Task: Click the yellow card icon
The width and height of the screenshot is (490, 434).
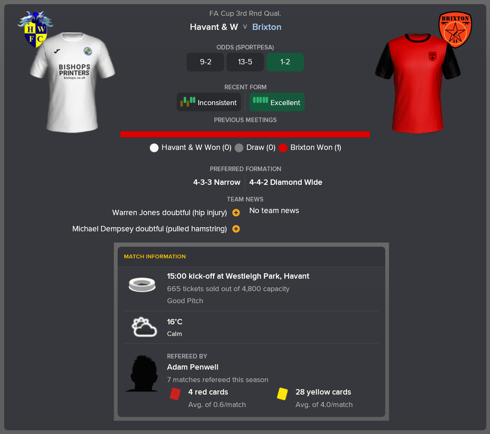Action: click(283, 394)
